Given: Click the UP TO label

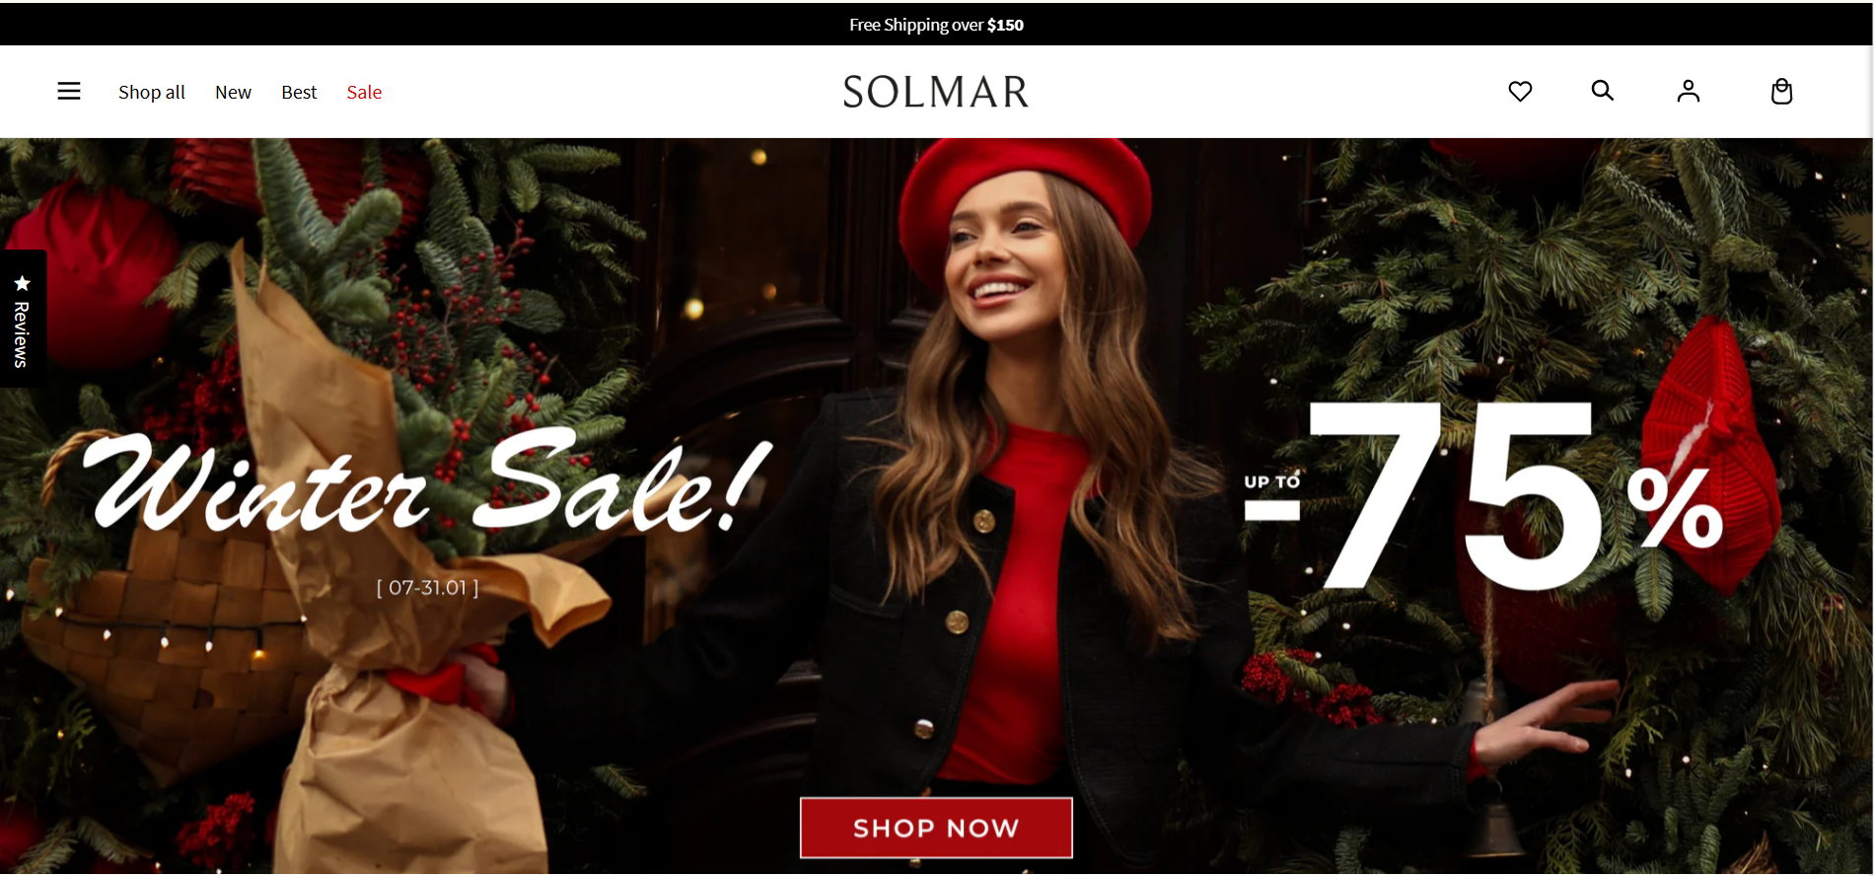Looking at the screenshot, I should [x=1272, y=482].
